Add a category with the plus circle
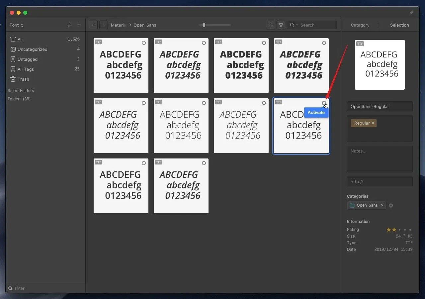425x299 pixels. click(x=391, y=206)
